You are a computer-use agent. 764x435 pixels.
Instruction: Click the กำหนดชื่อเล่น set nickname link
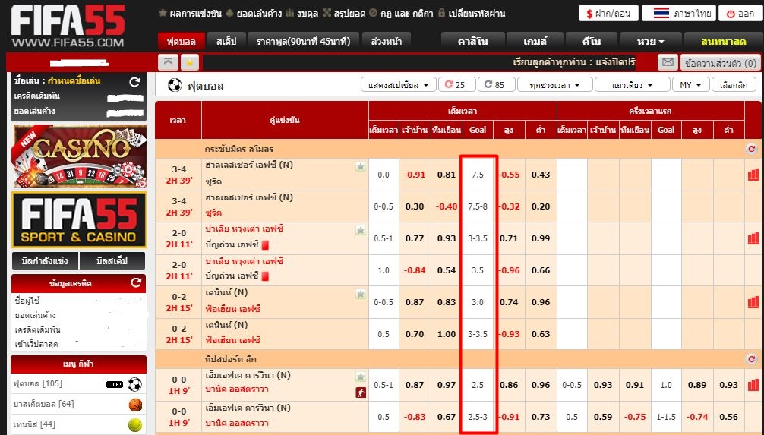(x=74, y=80)
